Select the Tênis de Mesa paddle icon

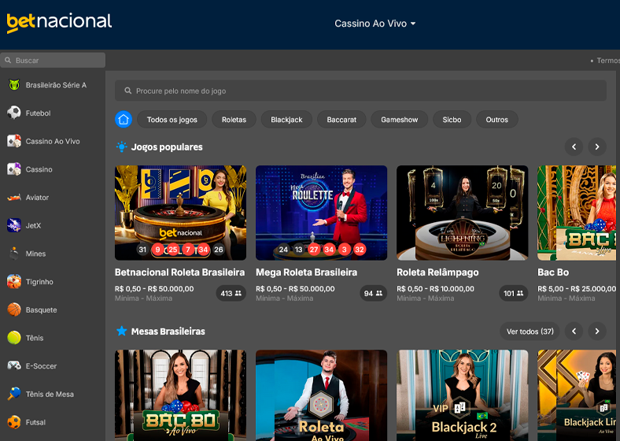point(14,394)
